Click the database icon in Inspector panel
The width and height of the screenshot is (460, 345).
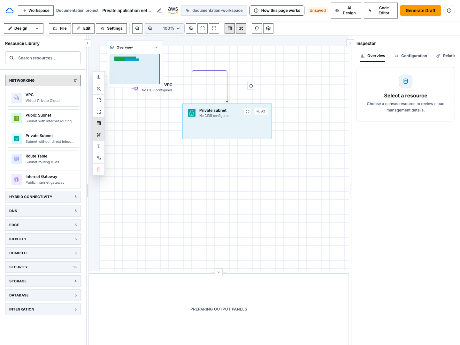406,81
